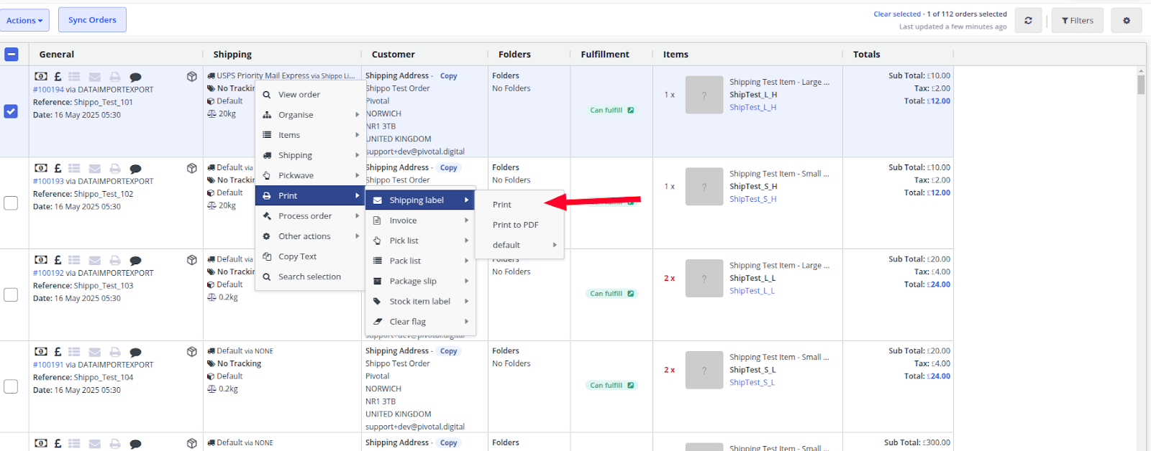Screen dimensions: 1151x451
Task: Click the list icon for order #100191
Action: (74, 351)
